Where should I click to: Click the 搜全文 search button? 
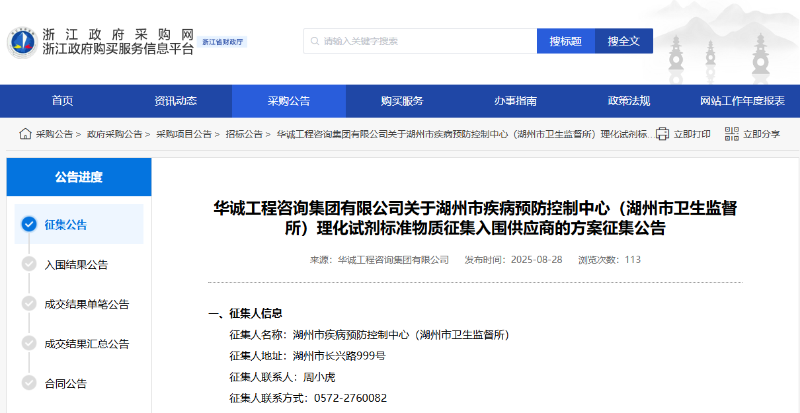point(623,40)
